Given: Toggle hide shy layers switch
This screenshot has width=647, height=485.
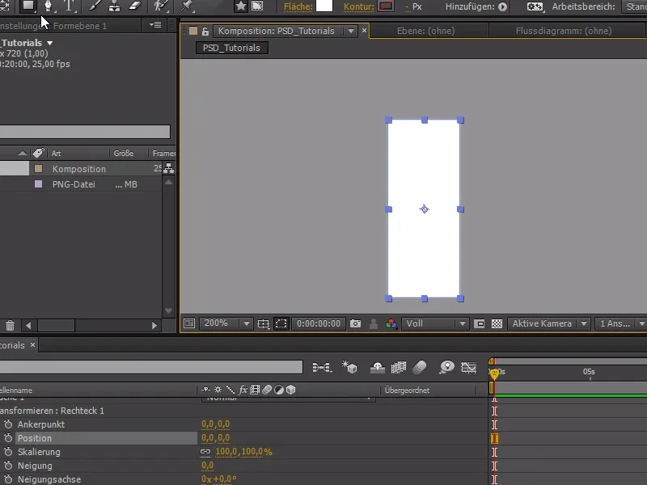Looking at the screenshot, I should tap(377, 367).
